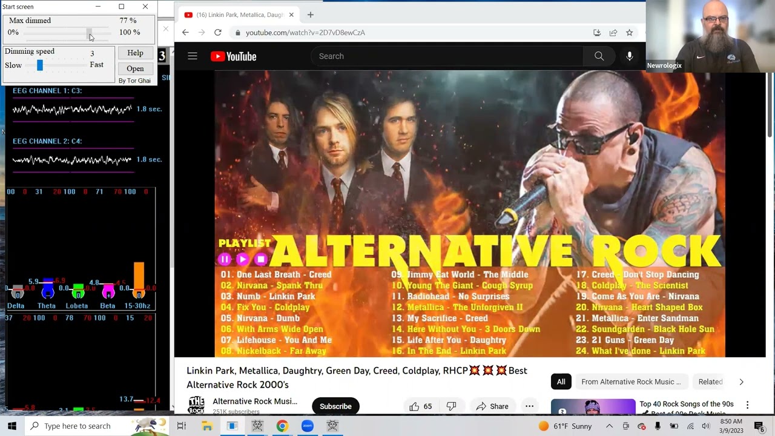This screenshot has height=436, width=775.
Task: Open the Windows Start menu
Action: click(12, 426)
